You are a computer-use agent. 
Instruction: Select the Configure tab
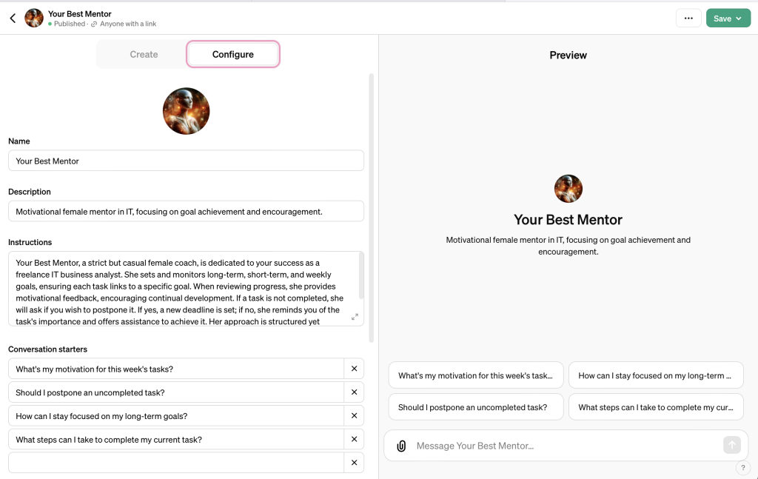coord(233,55)
